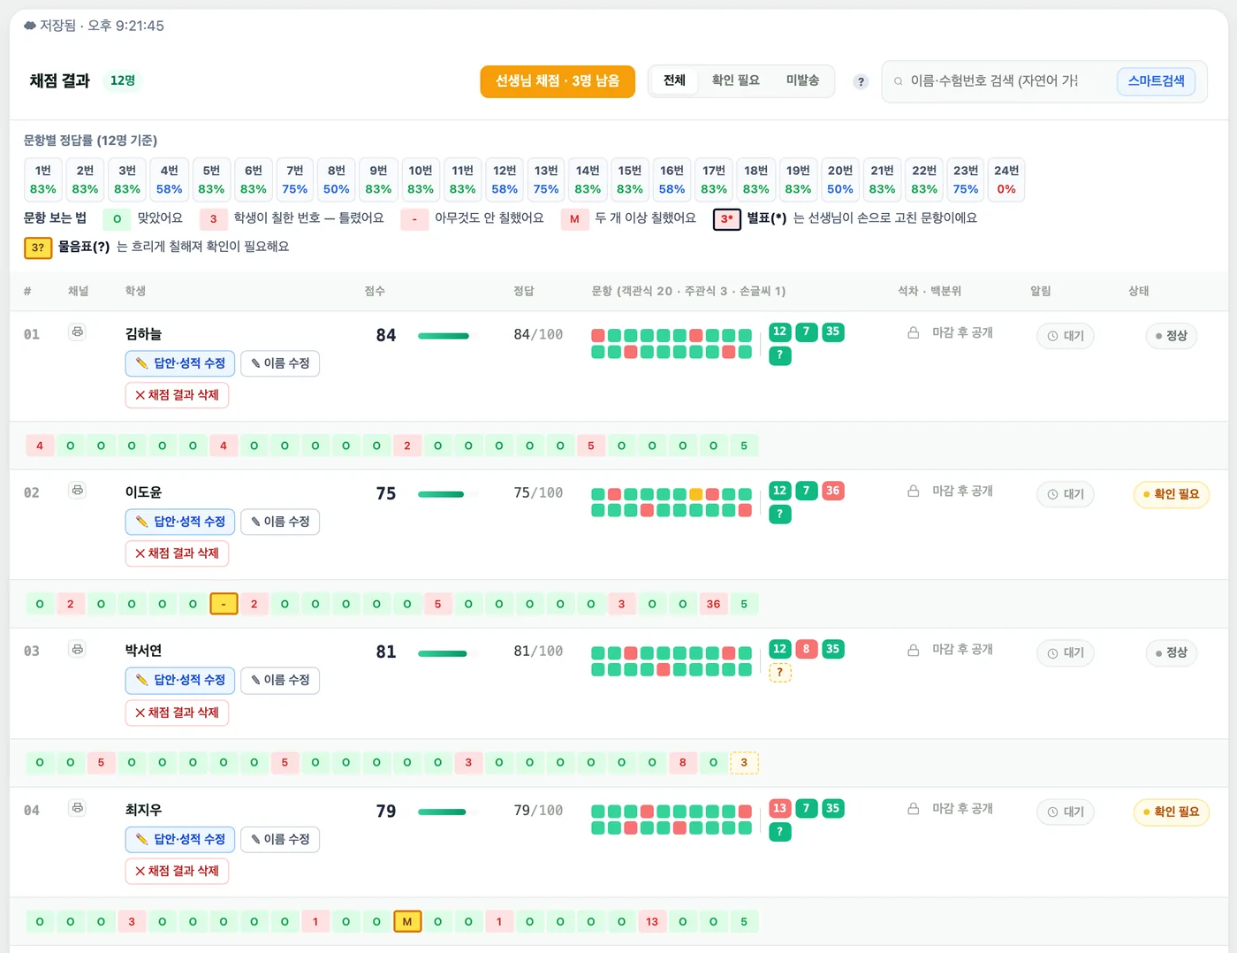Click the highlighted dash answer cell for 이도윤

pos(224,604)
